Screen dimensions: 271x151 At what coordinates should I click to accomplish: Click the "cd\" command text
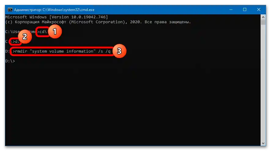(x=43, y=32)
